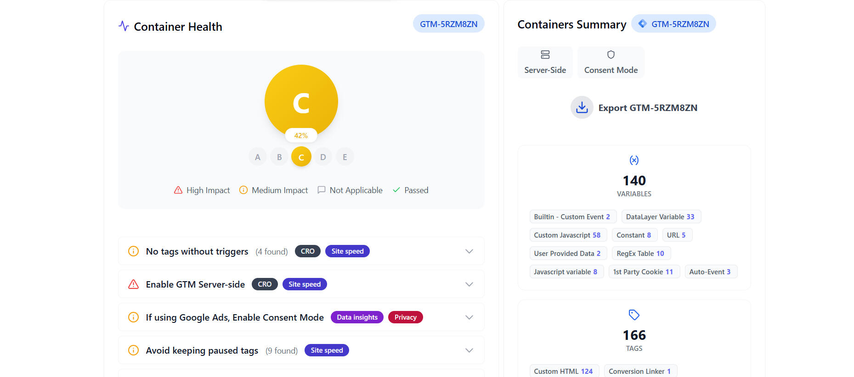Click the Privacy tag

pos(406,317)
